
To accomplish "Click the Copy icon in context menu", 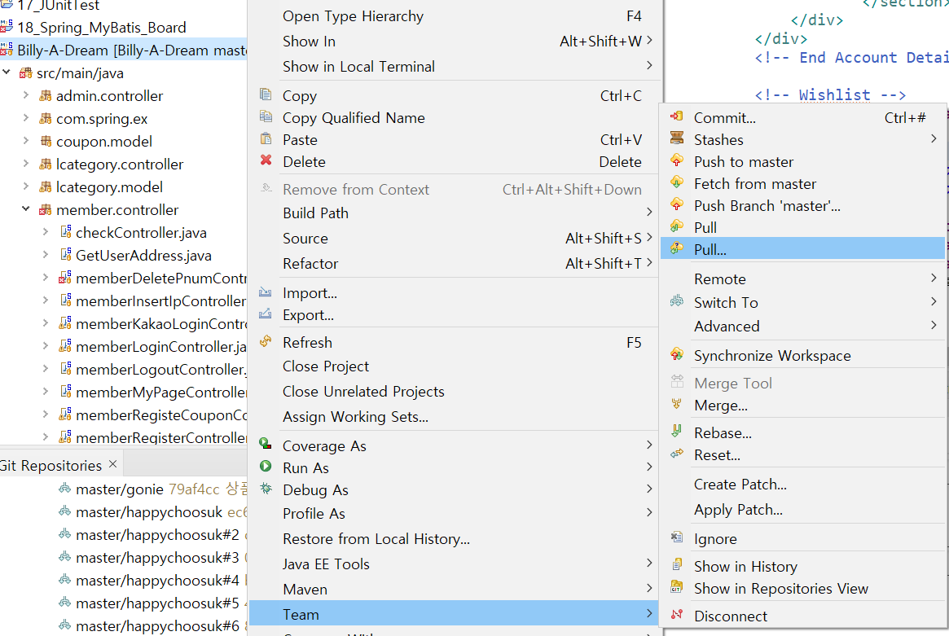I will [x=266, y=94].
